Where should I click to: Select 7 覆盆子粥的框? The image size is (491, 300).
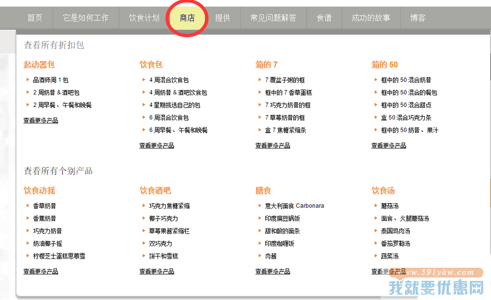(x=285, y=80)
